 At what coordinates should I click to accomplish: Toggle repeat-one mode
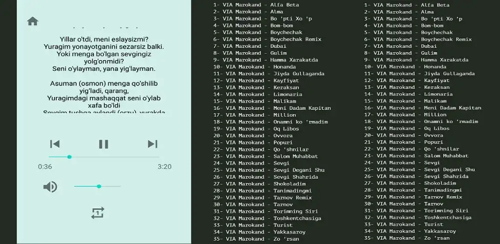[98, 213]
